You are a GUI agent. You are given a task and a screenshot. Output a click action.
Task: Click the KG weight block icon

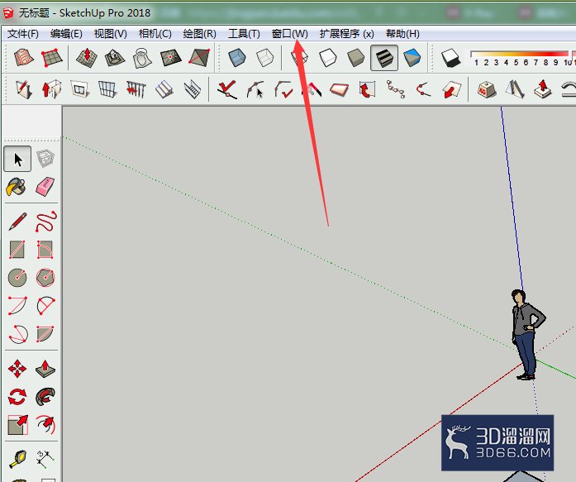click(487, 89)
